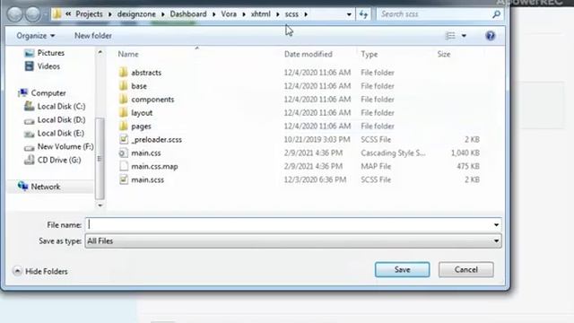Click the 10/21/2019 3:03 PM date cell

[x=317, y=140]
